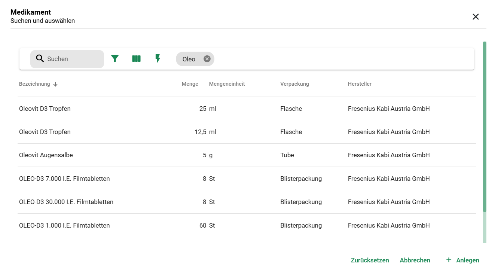Select Oleovit D3 Tropfen 25 ml row
Screen dimensions: 498x277
[x=45, y=109]
